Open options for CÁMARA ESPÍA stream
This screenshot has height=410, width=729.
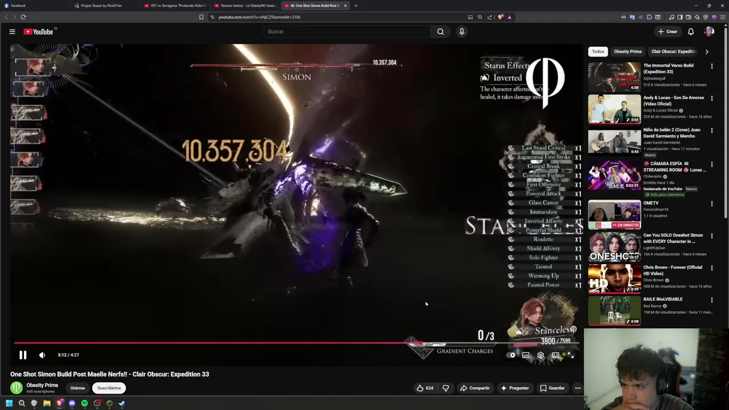[712, 164]
